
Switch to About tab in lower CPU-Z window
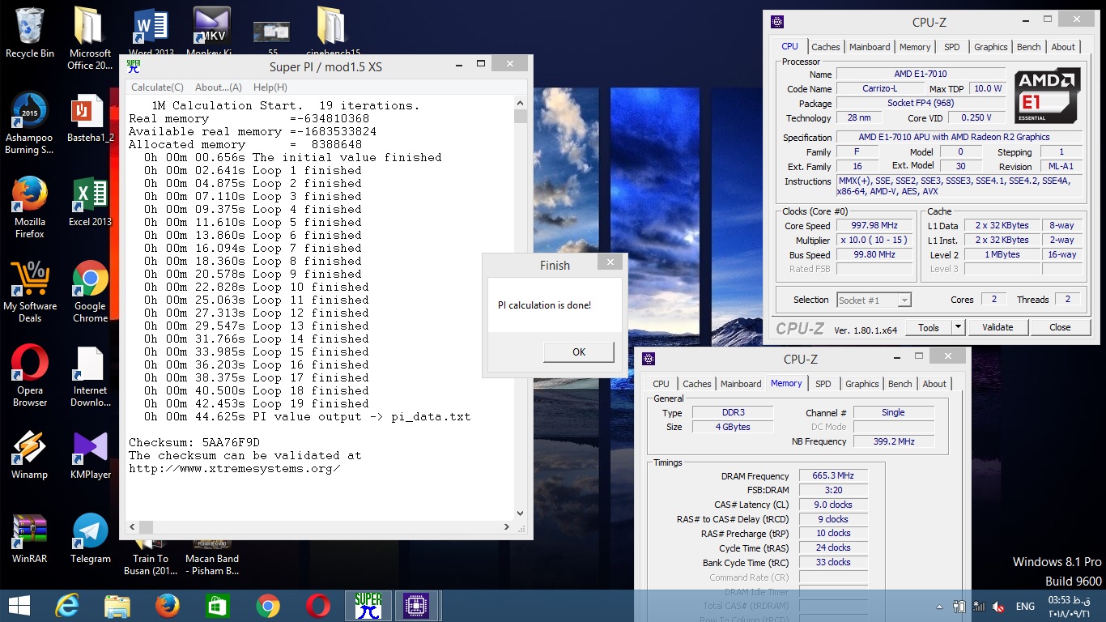[934, 384]
